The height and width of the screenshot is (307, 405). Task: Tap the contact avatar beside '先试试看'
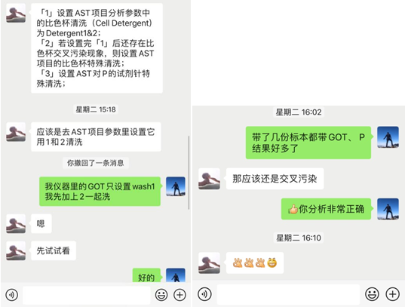pyautogui.click(x=16, y=250)
